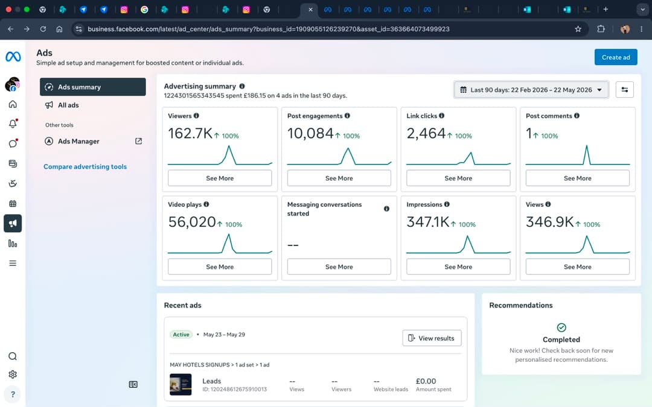Go back using browser back arrow
The width and height of the screenshot is (652, 407).
10,29
